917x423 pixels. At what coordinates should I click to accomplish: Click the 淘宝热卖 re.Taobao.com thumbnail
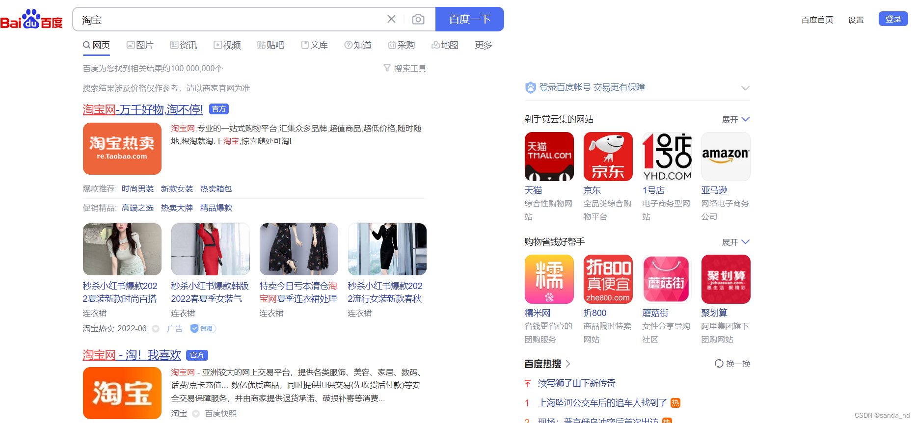click(x=122, y=149)
